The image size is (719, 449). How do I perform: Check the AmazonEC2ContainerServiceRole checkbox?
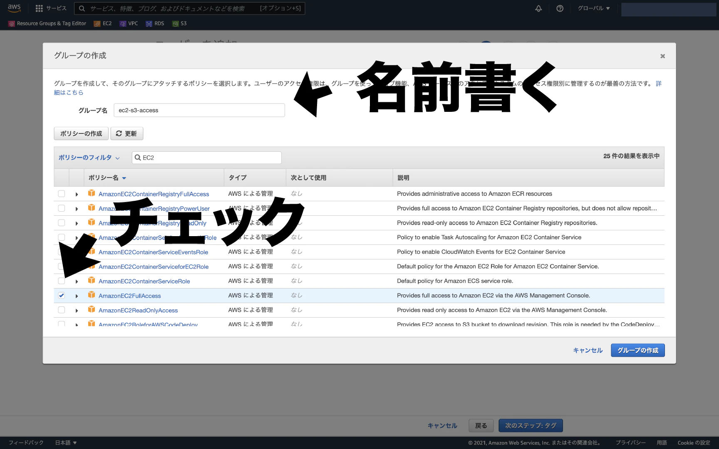tap(62, 281)
